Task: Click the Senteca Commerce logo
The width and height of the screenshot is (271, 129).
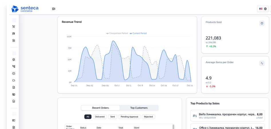Action: (25, 9)
